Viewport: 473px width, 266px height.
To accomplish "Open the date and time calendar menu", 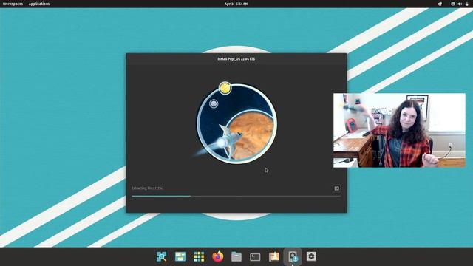I will click(x=236, y=4).
